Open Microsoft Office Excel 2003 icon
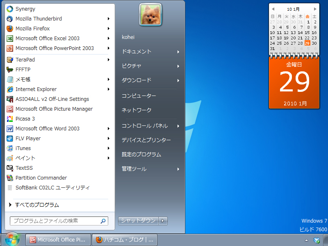Screen dimensions: 328x246 point(10,39)
